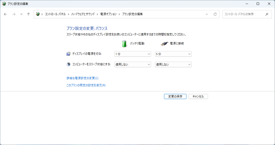Focus the コントロール パネルの検索 field

coord(243,14)
